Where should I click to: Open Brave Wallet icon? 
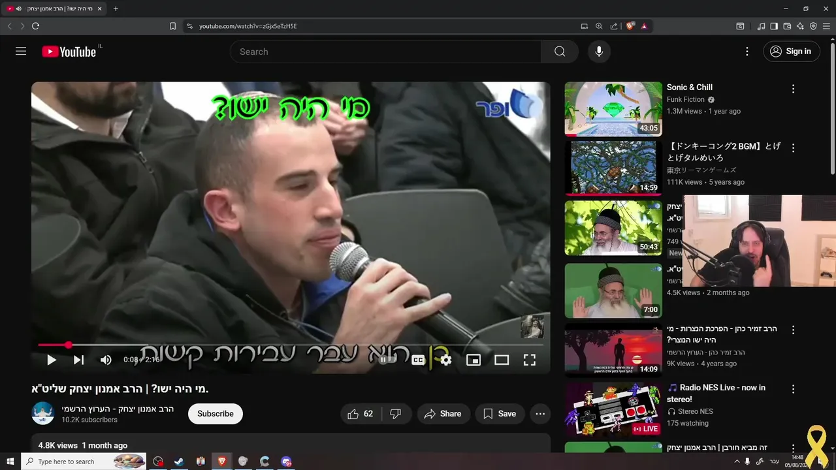point(787,26)
